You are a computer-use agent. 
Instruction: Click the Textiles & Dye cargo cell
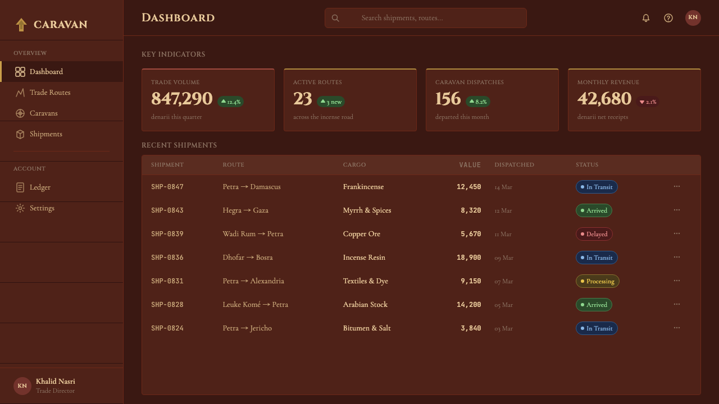pyautogui.click(x=366, y=281)
